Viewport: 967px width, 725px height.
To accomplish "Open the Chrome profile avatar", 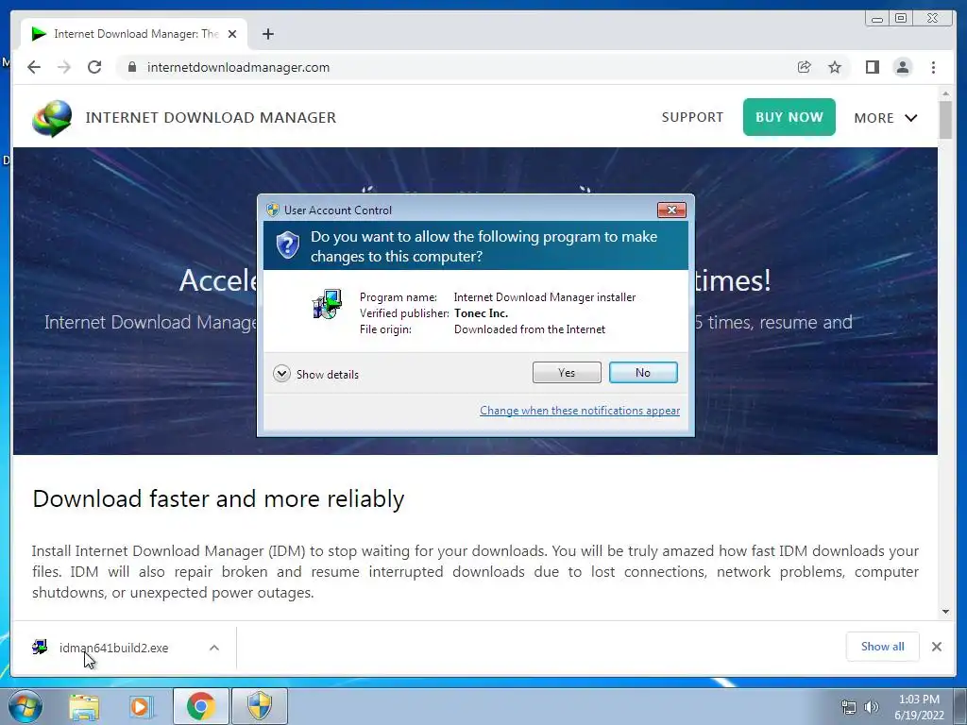I will point(902,67).
